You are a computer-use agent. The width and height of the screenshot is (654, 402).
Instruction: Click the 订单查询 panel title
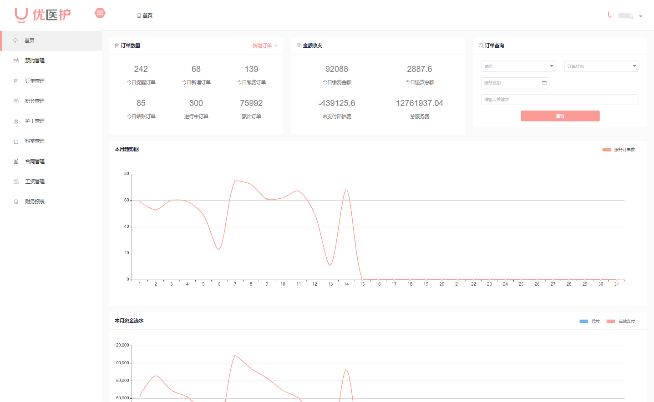click(495, 45)
